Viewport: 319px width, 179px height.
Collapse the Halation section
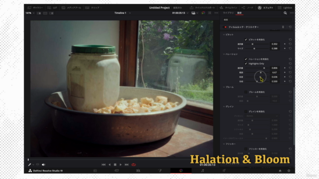(x=224, y=54)
